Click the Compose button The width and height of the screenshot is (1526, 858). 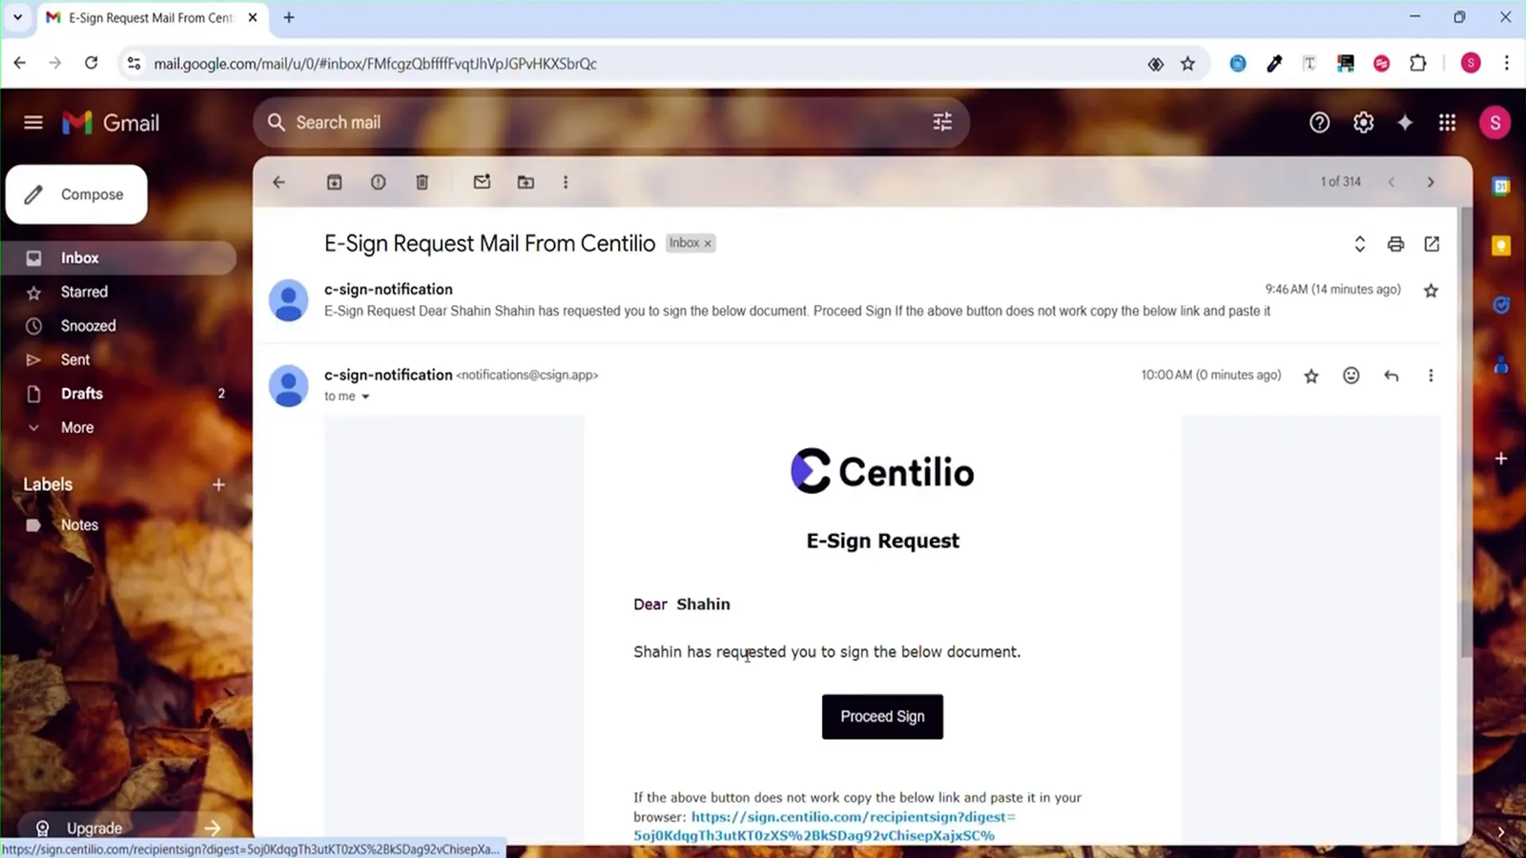(76, 194)
